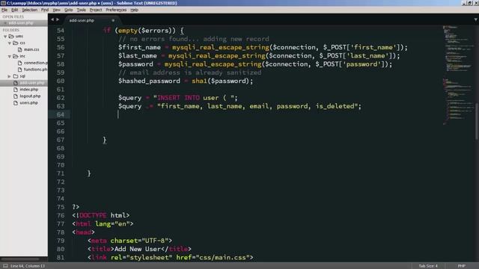Screen dimensions: 479x269
Task: Collapse the css folder
Action: click(x=10, y=43)
